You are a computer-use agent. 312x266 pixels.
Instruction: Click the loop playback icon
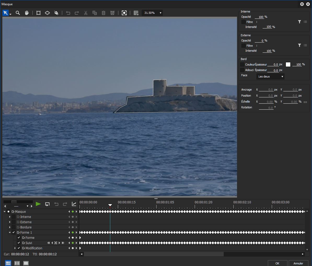point(47,204)
